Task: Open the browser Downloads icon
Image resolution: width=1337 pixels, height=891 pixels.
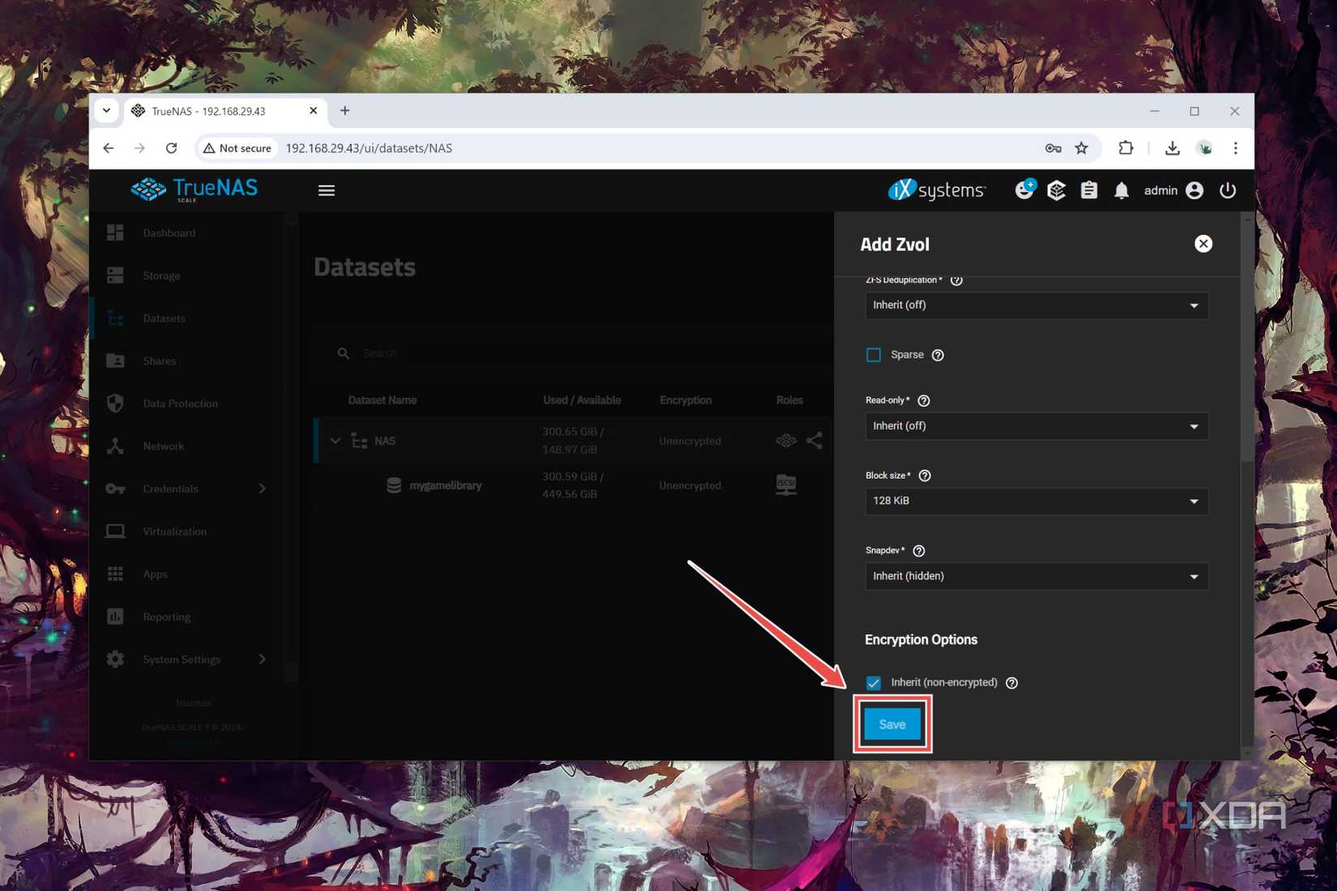Action: click(1172, 148)
